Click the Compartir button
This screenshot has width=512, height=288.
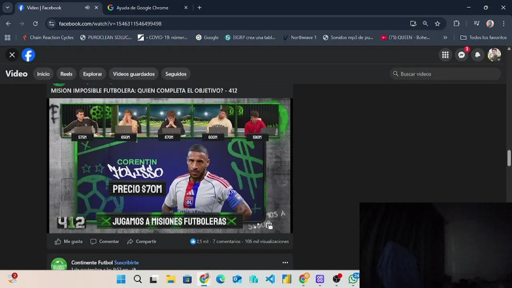coord(142,242)
